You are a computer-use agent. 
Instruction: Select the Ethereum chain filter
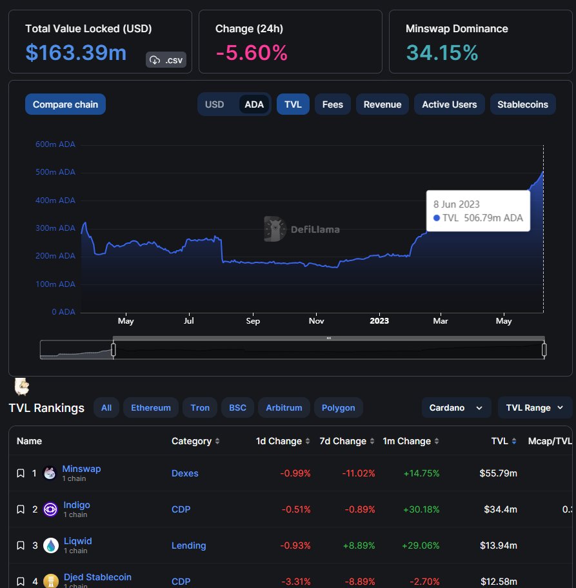pyautogui.click(x=151, y=407)
